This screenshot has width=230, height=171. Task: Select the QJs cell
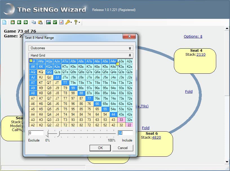point(57,72)
